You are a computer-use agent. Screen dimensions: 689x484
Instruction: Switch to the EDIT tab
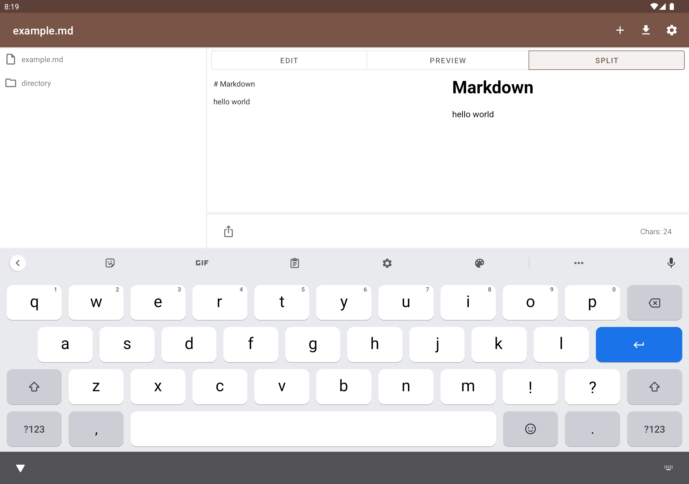289,60
